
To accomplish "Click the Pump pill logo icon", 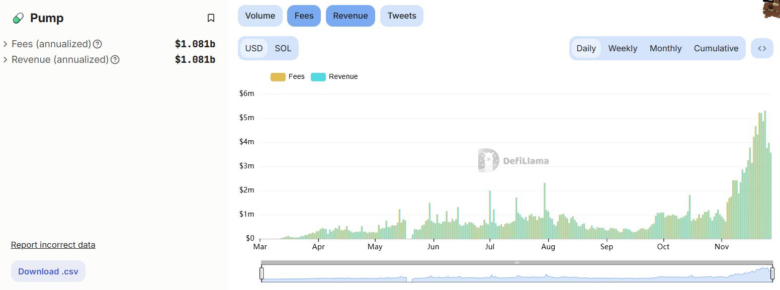I will coord(18,18).
